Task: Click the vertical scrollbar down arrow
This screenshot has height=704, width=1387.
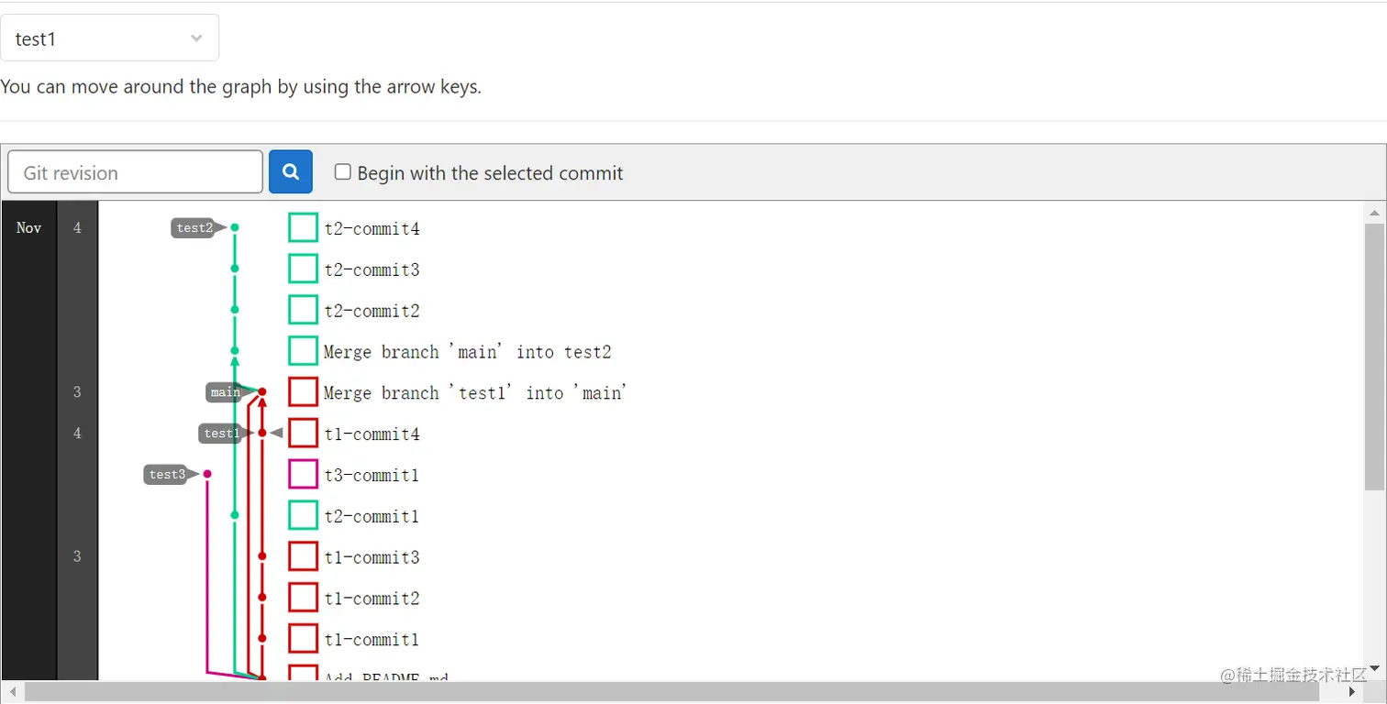Action: (x=1374, y=669)
